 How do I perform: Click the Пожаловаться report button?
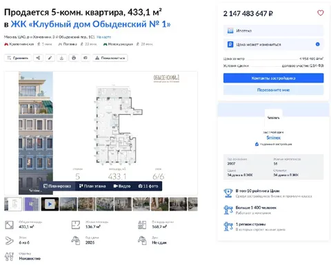coord(110,58)
